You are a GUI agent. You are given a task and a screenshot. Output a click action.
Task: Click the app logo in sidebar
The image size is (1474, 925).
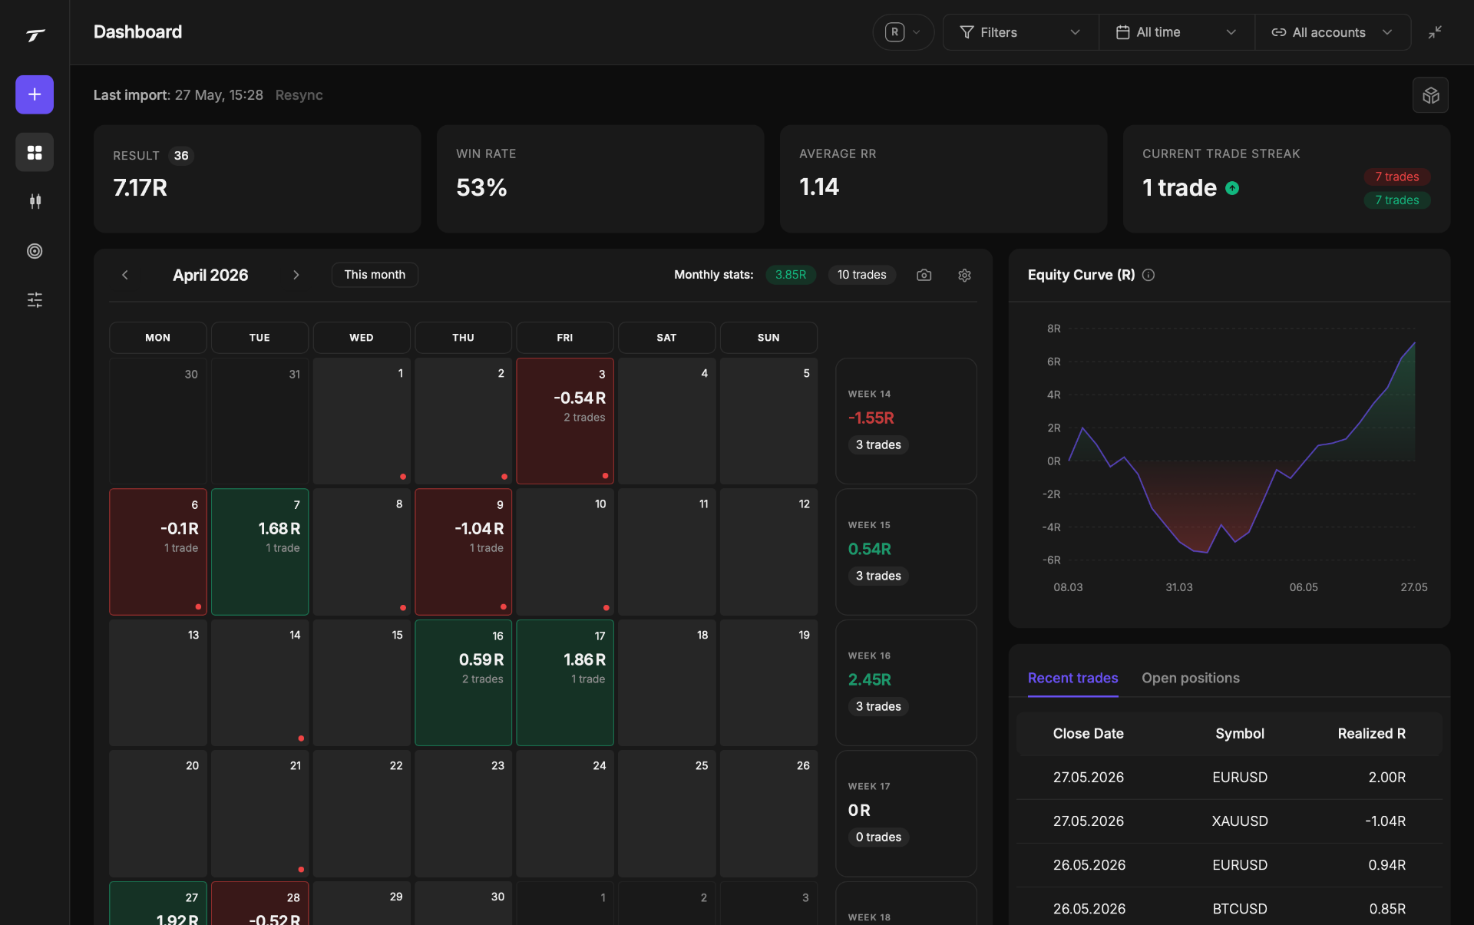click(x=35, y=35)
